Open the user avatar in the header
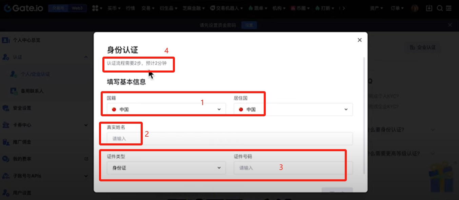The width and height of the screenshot is (459, 200). pyautogui.click(x=415, y=8)
